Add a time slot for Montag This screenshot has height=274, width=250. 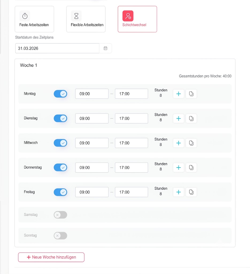[x=178, y=94]
